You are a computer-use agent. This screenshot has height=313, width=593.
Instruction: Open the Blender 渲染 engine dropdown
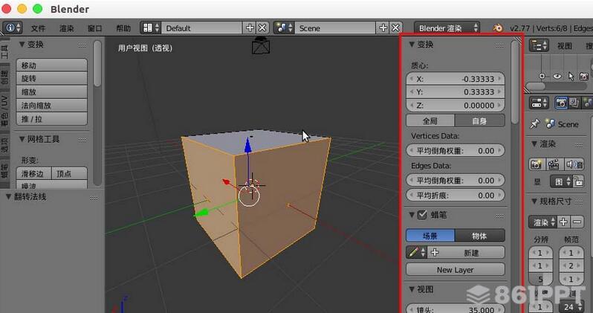[447, 28]
